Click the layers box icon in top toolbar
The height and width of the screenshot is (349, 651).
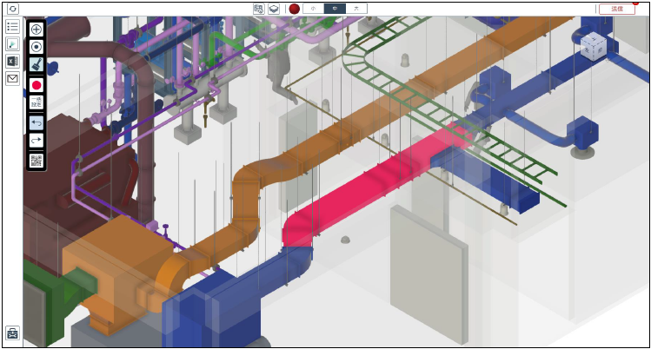273,9
